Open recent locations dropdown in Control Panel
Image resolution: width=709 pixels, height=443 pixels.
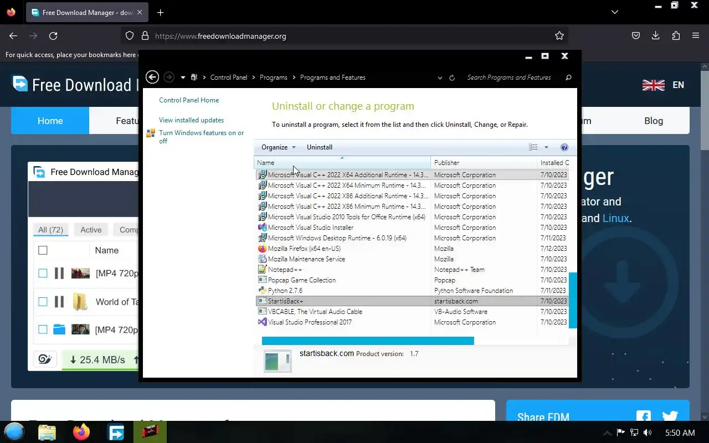click(183, 78)
